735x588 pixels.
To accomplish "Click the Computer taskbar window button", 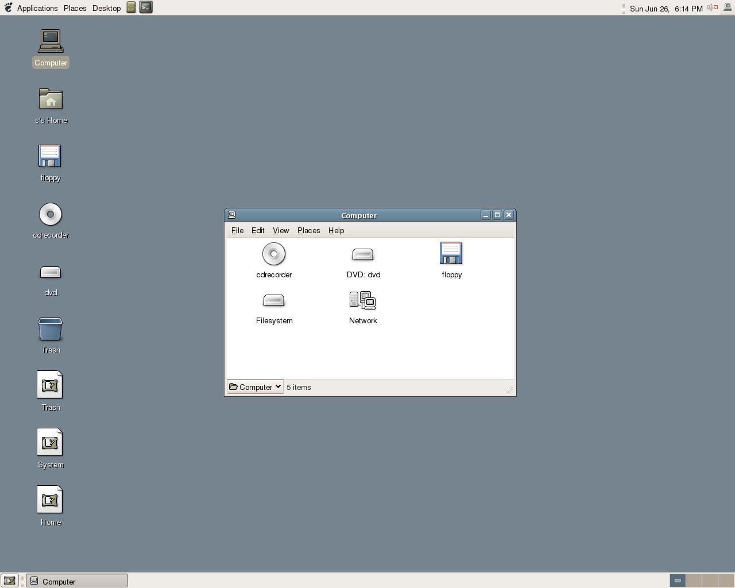I will (77, 581).
